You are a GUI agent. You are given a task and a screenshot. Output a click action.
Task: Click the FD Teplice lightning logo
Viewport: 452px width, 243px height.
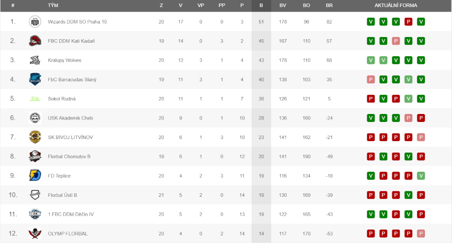tap(35, 176)
